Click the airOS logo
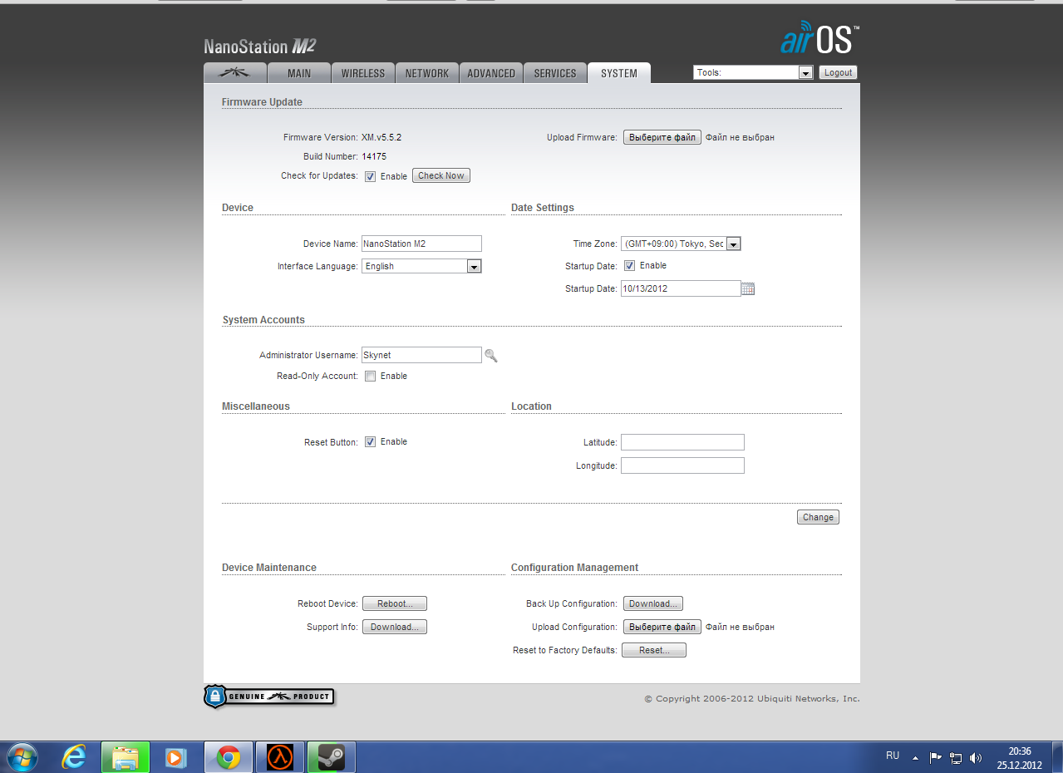This screenshot has width=1063, height=773. tap(819, 38)
